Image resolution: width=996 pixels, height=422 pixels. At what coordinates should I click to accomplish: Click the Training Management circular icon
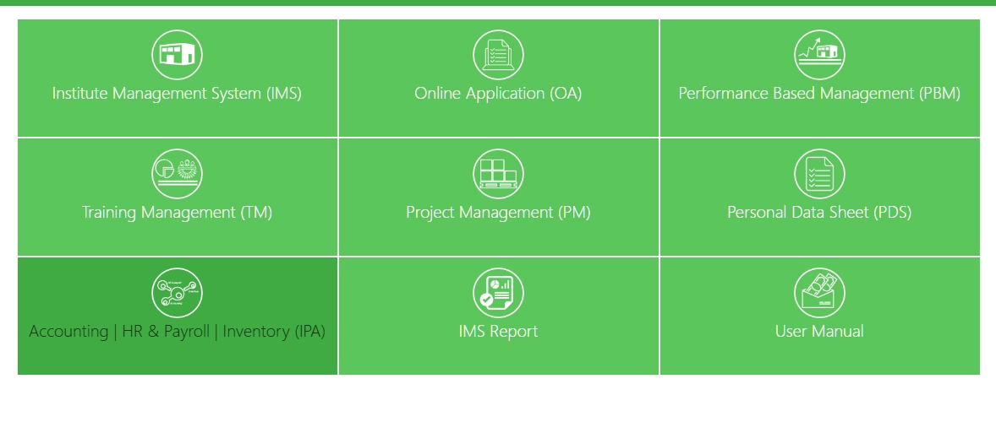point(178,174)
